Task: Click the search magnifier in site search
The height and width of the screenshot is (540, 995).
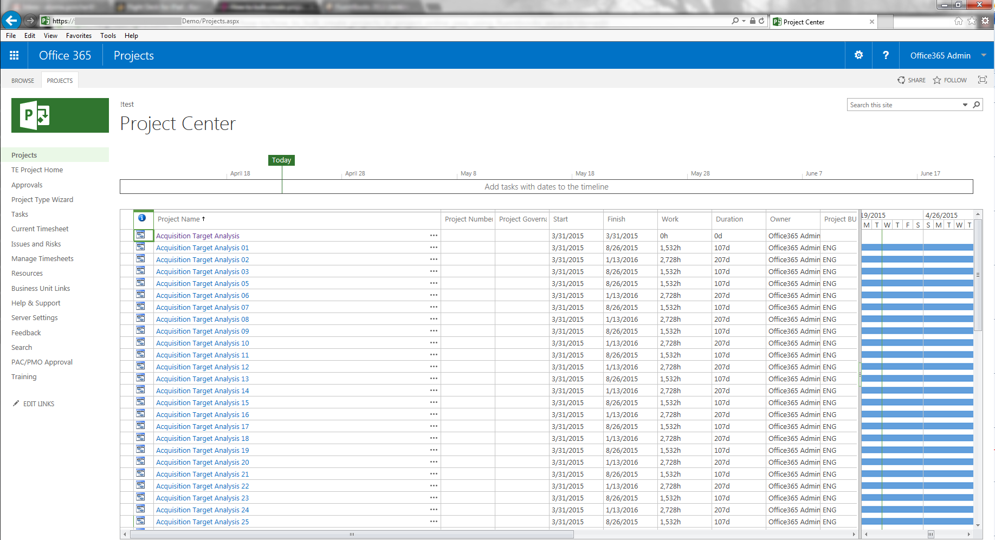Action: (x=976, y=105)
